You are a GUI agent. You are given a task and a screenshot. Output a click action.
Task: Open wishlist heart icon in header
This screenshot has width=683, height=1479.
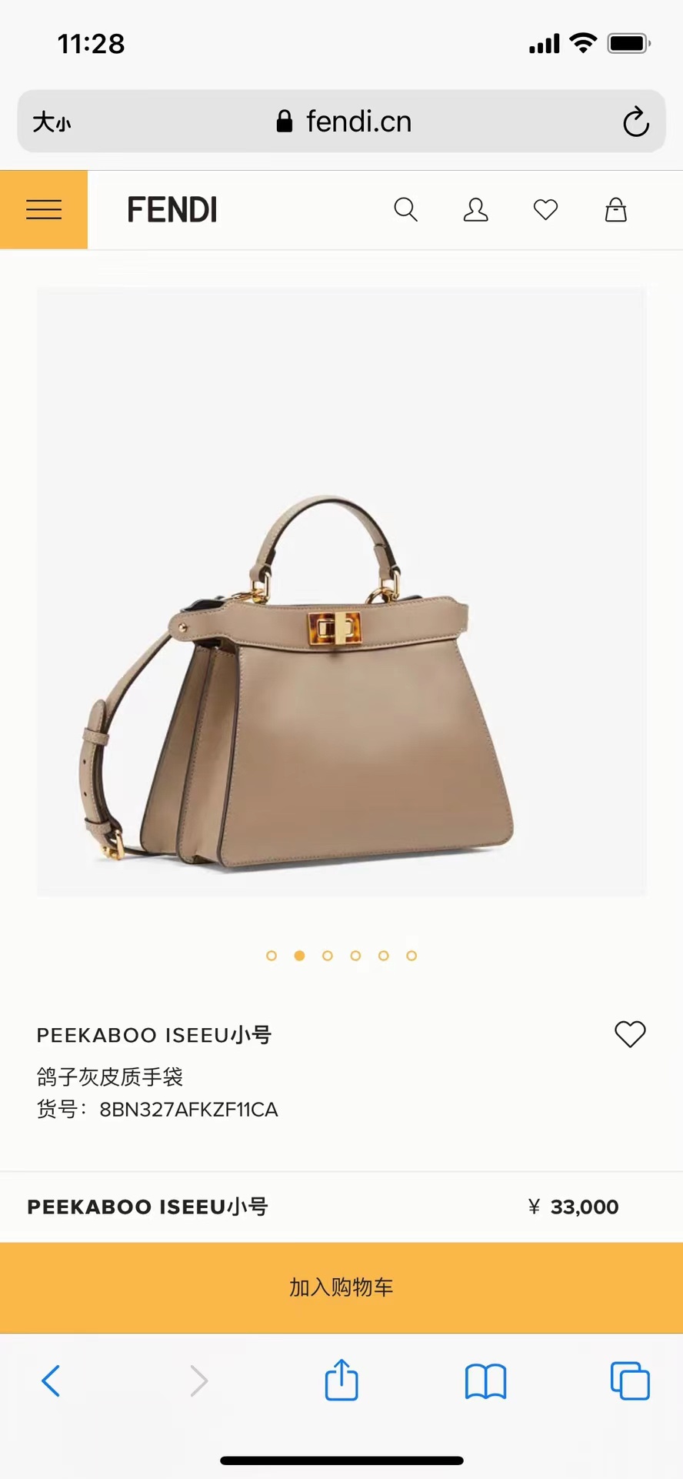(x=545, y=209)
